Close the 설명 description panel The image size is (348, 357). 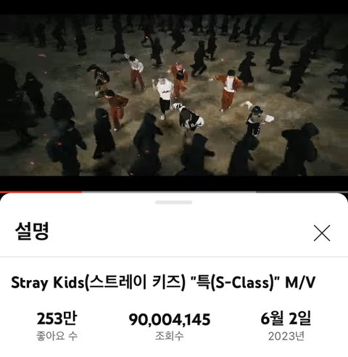pos(322,233)
